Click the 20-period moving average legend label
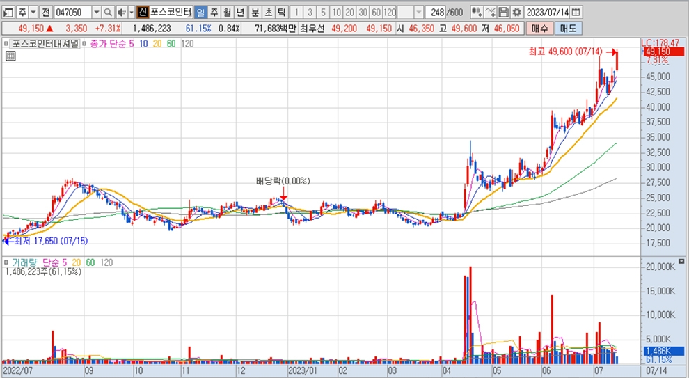The height and width of the screenshot is (378, 689). click(157, 44)
